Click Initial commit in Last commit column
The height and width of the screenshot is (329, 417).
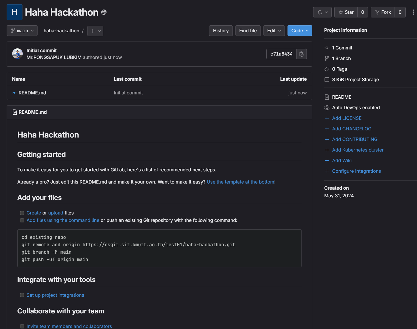pos(128,93)
